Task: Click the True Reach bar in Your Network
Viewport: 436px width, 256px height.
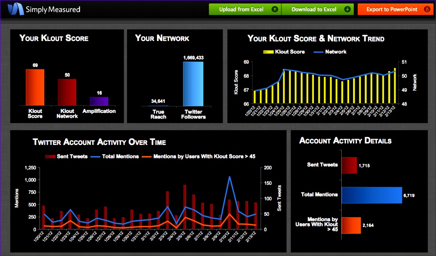Action: 158,106
